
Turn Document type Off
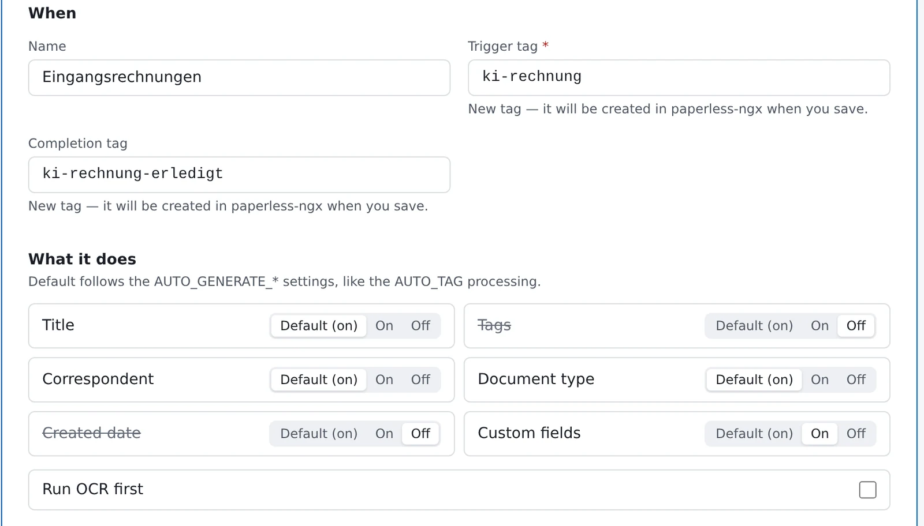[856, 380]
